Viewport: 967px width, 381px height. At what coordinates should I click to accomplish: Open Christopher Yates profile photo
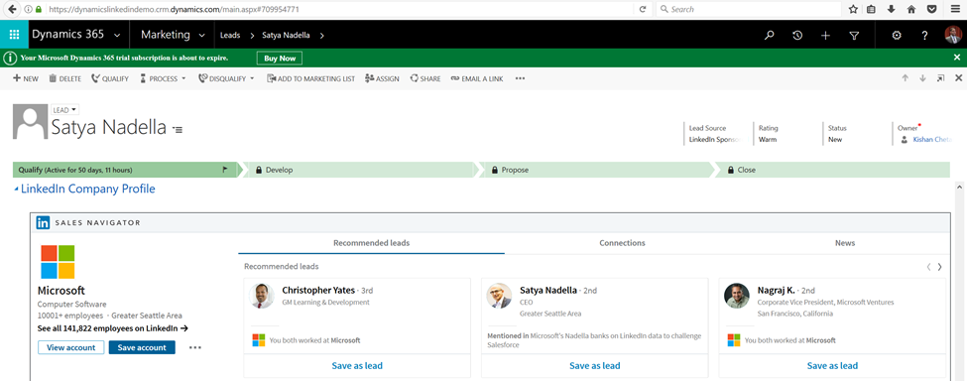pos(262,296)
